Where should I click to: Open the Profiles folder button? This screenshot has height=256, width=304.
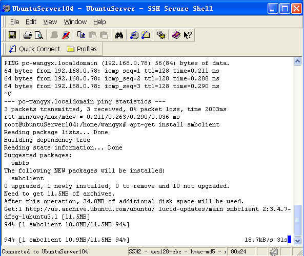coord(82,49)
